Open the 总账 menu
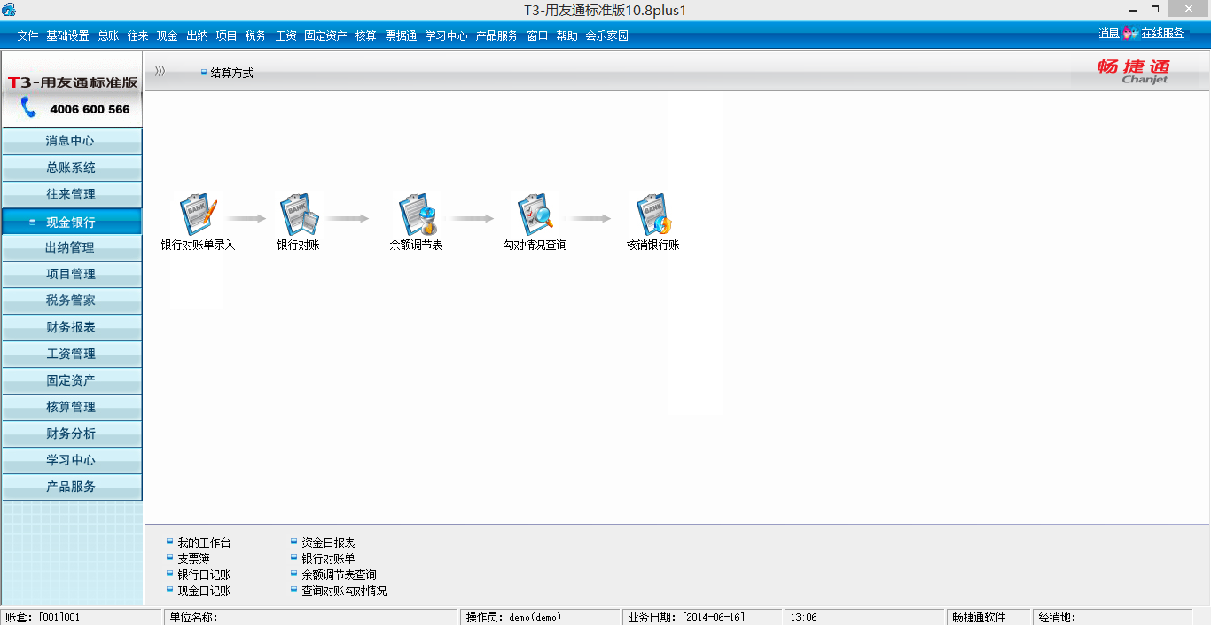This screenshot has width=1211, height=625. pos(108,35)
